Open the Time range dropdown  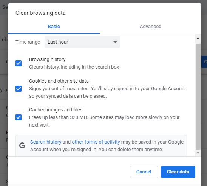click(x=82, y=42)
